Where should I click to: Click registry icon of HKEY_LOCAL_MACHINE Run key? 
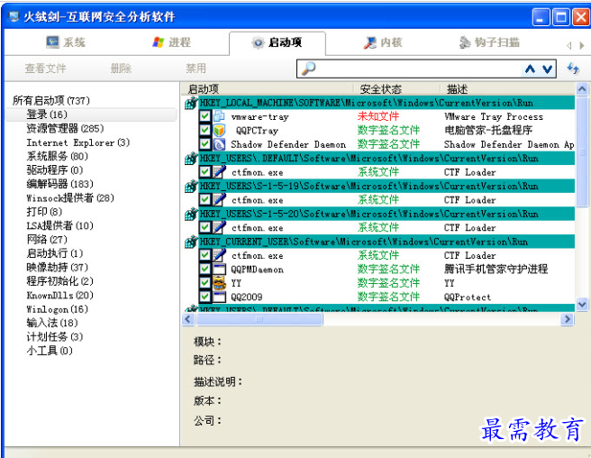tap(192, 103)
